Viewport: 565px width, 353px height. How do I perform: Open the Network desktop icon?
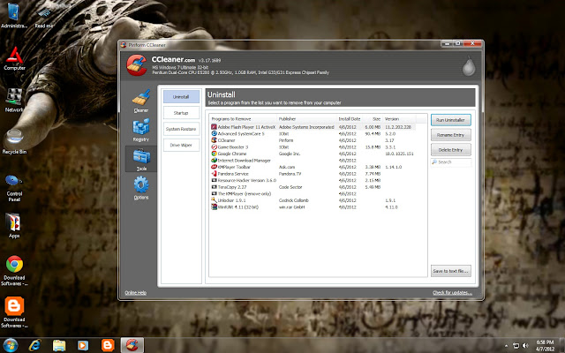[14, 100]
